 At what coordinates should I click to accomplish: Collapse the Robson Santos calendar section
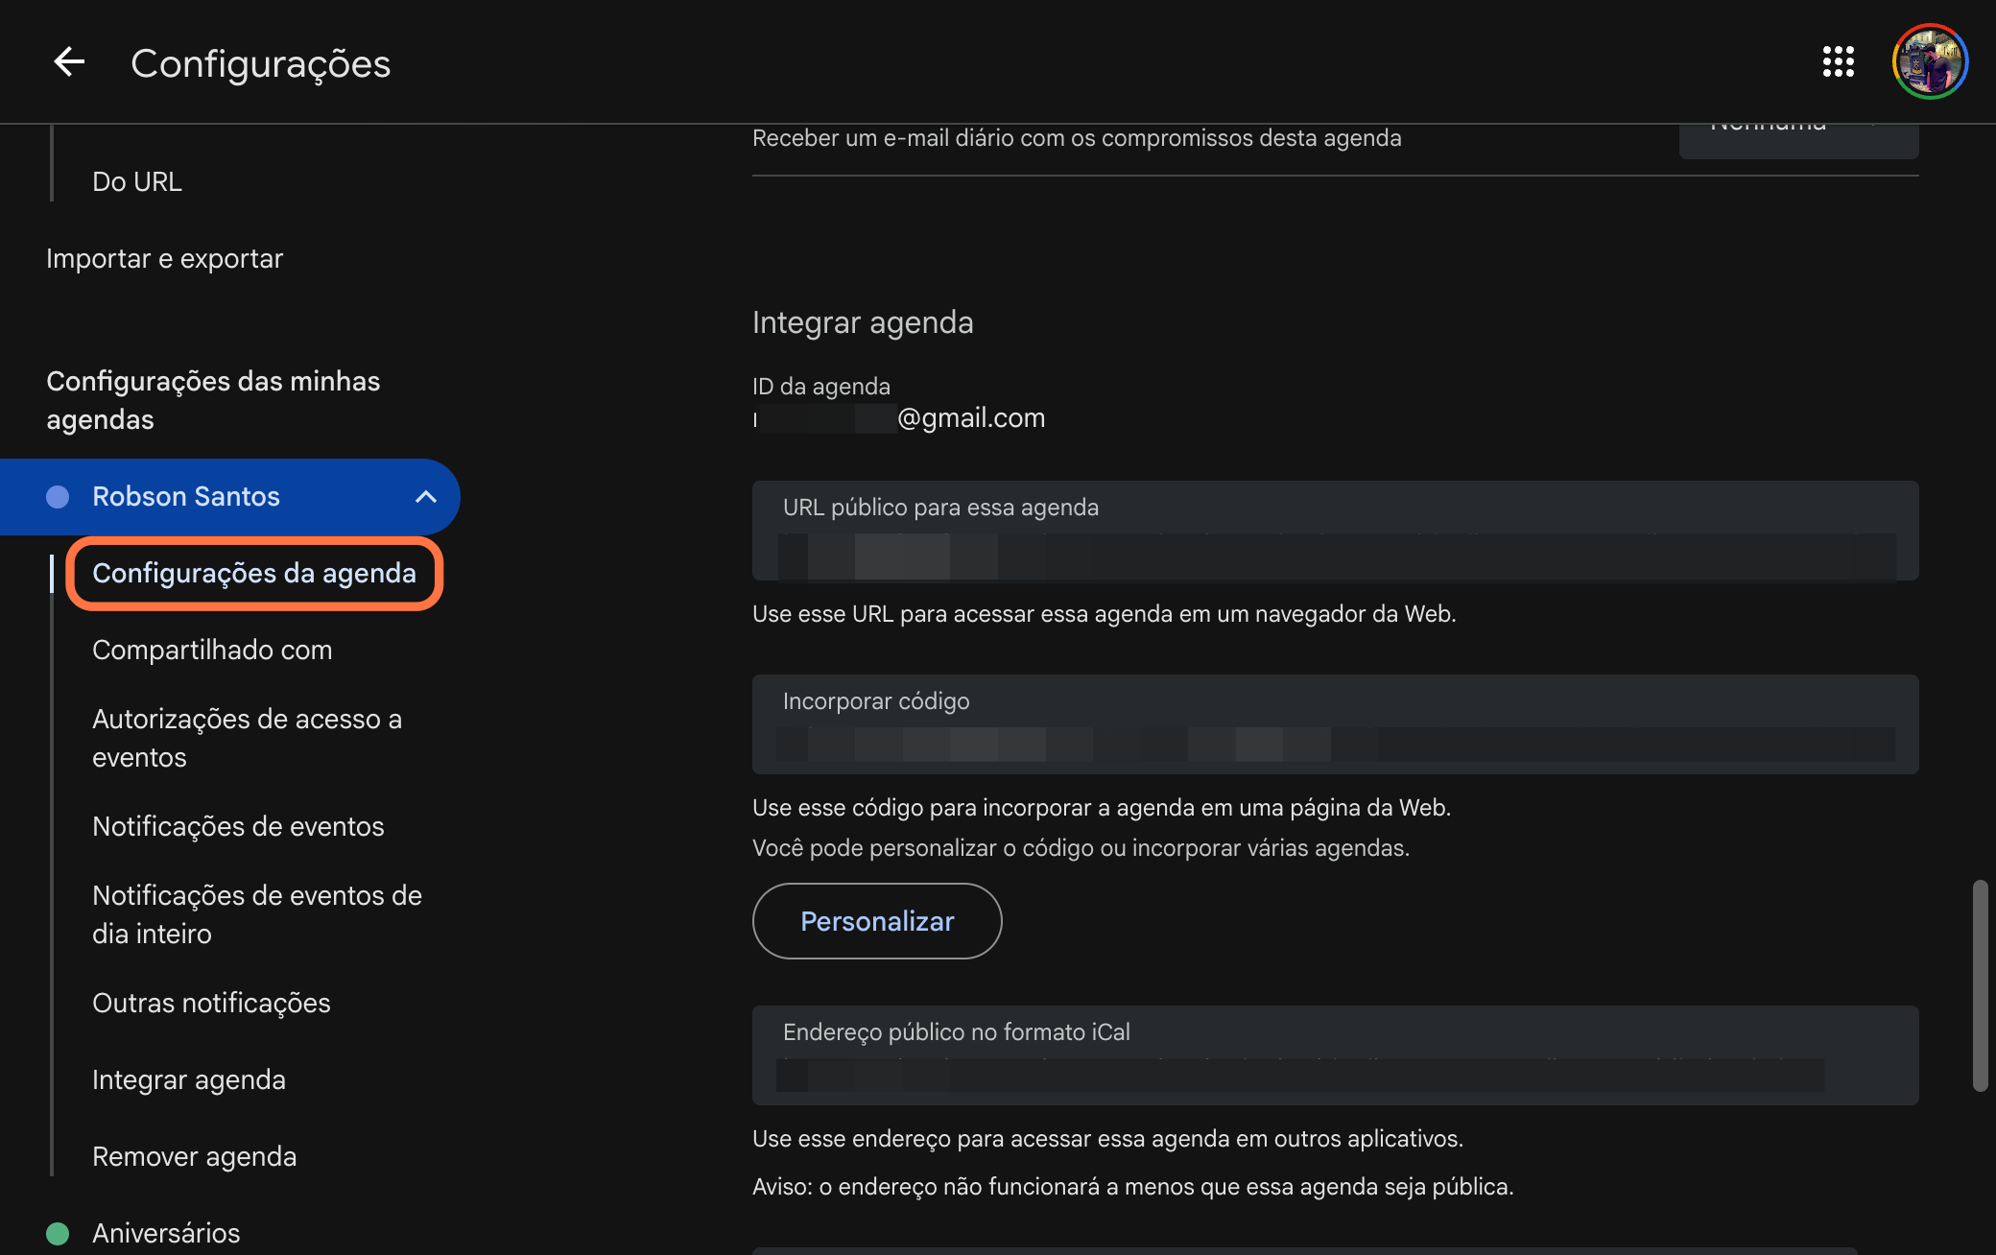click(425, 496)
